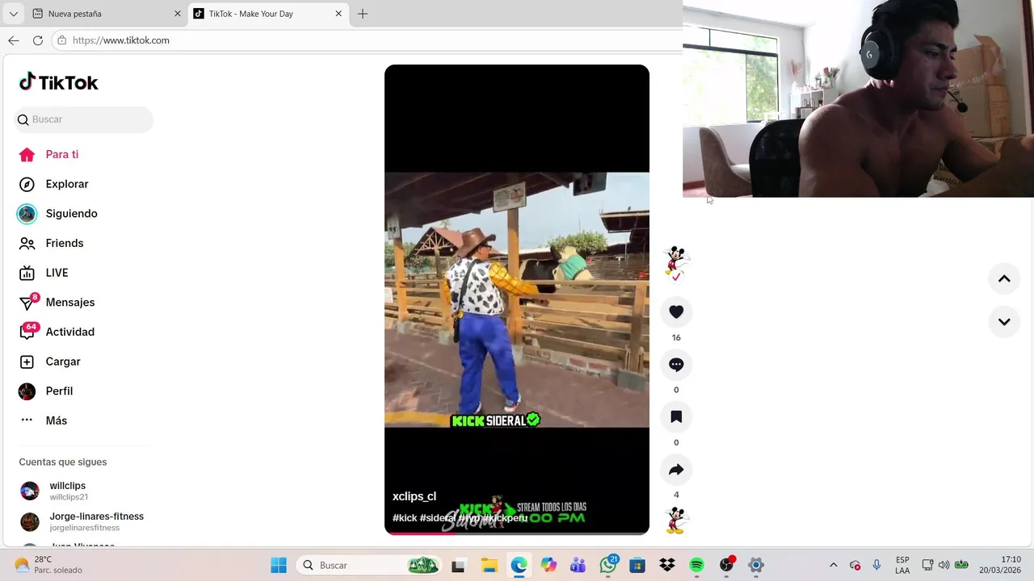Image resolution: width=1034 pixels, height=581 pixels.
Task: Open Mensajes with 8 unread badge
Action: (x=57, y=303)
